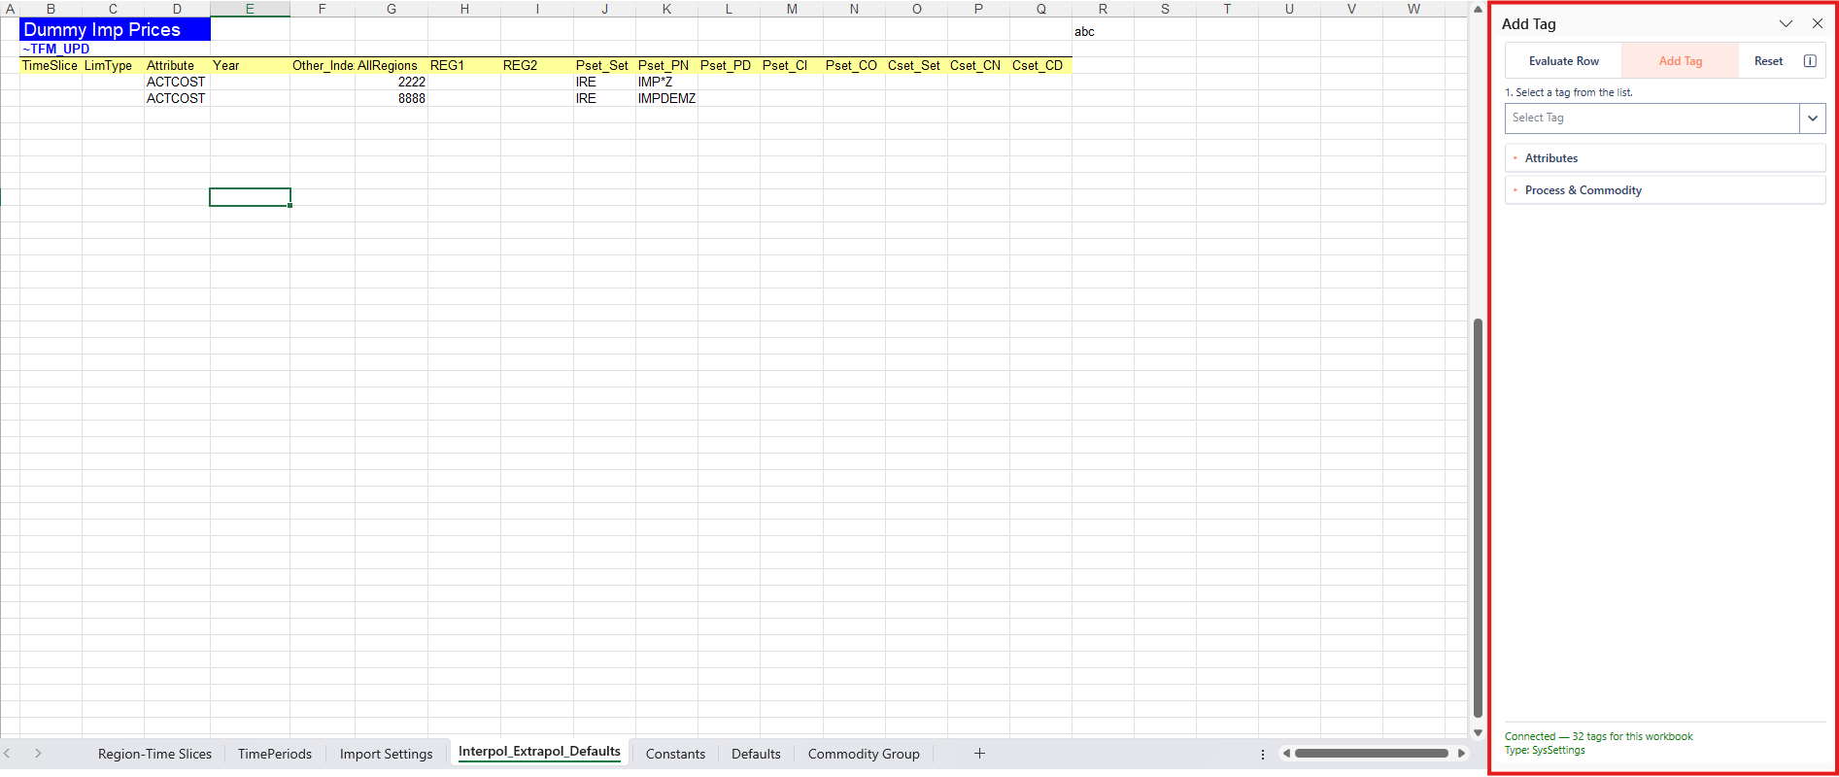Select the ACTCOST cell in the 8888 row
This screenshot has width=1839, height=777.
pos(177,98)
